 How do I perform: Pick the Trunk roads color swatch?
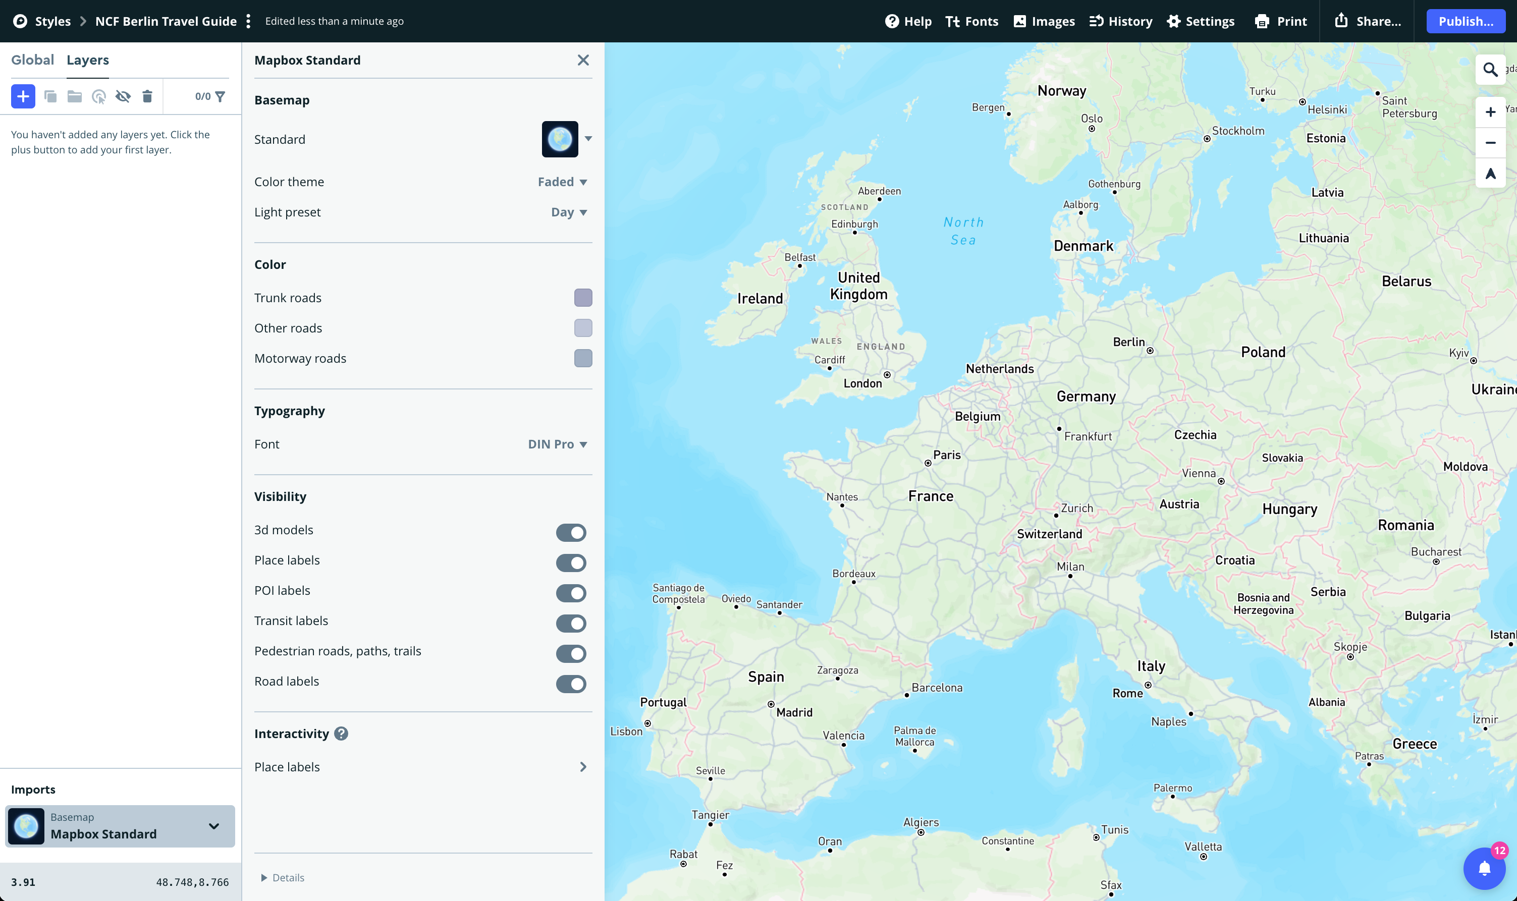pyautogui.click(x=583, y=298)
